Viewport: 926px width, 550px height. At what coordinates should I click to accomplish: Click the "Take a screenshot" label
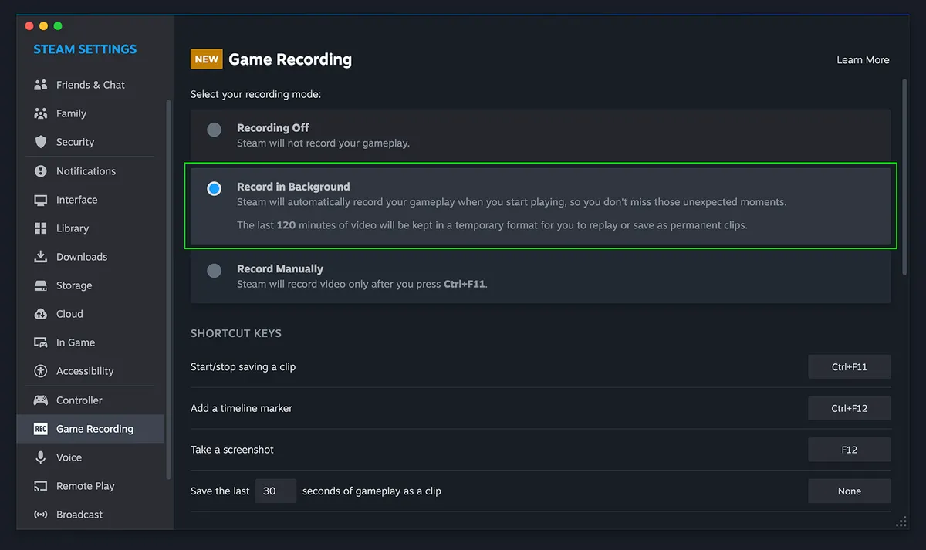tap(232, 450)
